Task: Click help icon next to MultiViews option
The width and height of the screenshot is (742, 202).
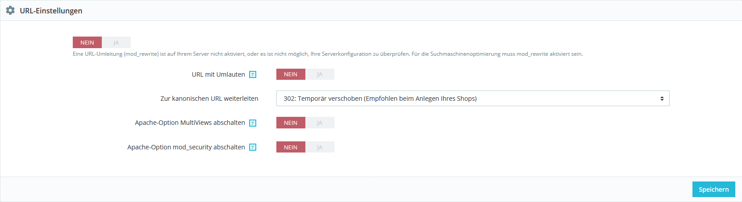Action: click(x=253, y=123)
